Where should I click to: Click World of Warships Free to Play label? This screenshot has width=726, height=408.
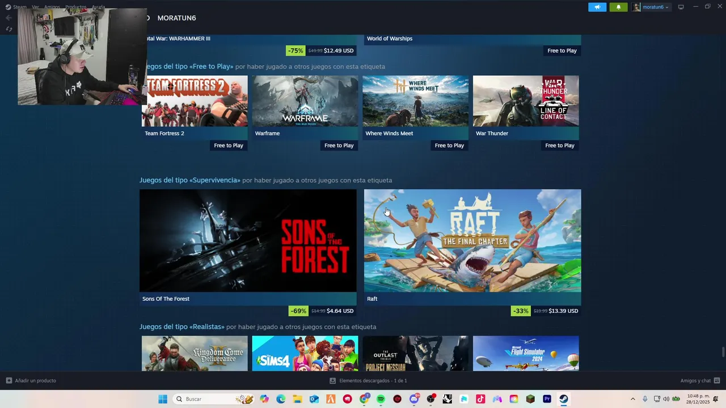coord(562,50)
